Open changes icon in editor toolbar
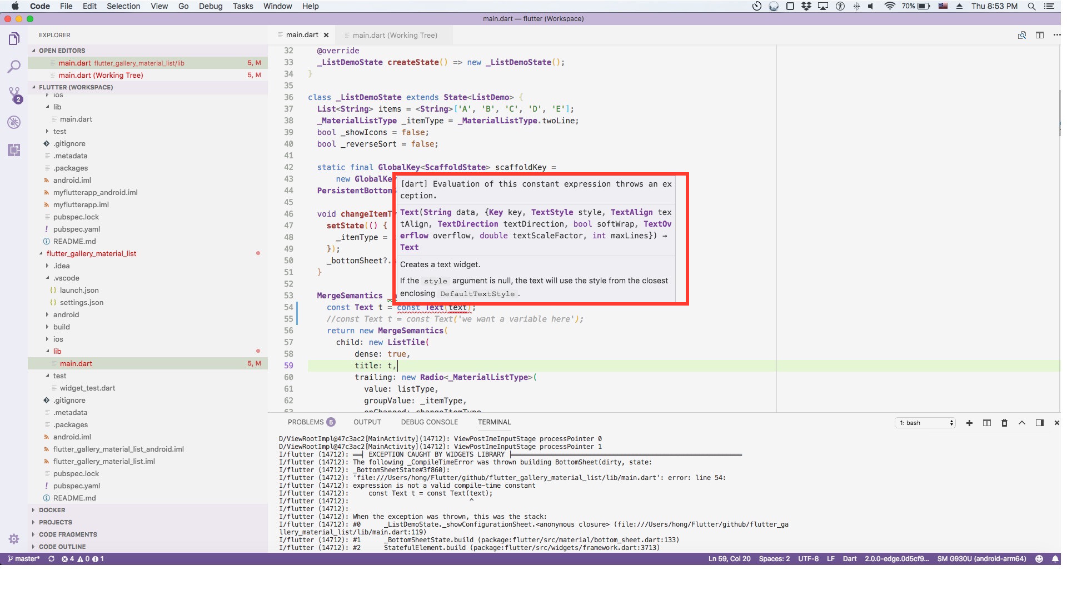 click(1022, 35)
